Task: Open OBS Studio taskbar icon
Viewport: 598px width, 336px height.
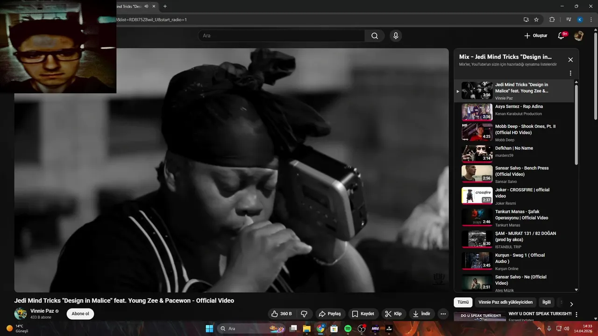Action: click(x=362, y=329)
